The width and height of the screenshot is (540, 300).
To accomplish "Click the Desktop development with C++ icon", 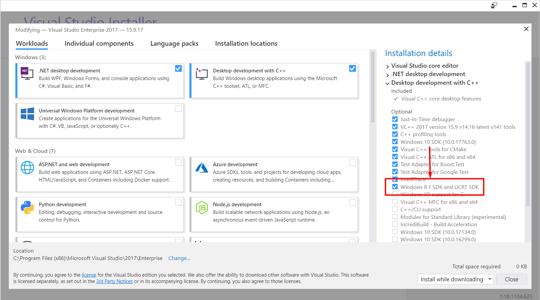I will point(201,73).
